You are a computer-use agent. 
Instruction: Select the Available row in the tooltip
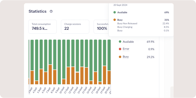141,12
